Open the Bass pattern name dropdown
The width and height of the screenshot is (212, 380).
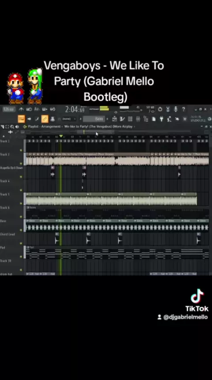94,119
